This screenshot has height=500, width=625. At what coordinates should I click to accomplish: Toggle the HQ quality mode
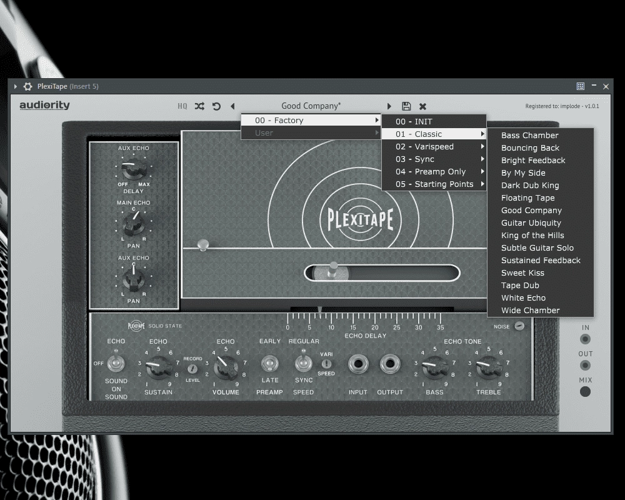pos(182,106)
